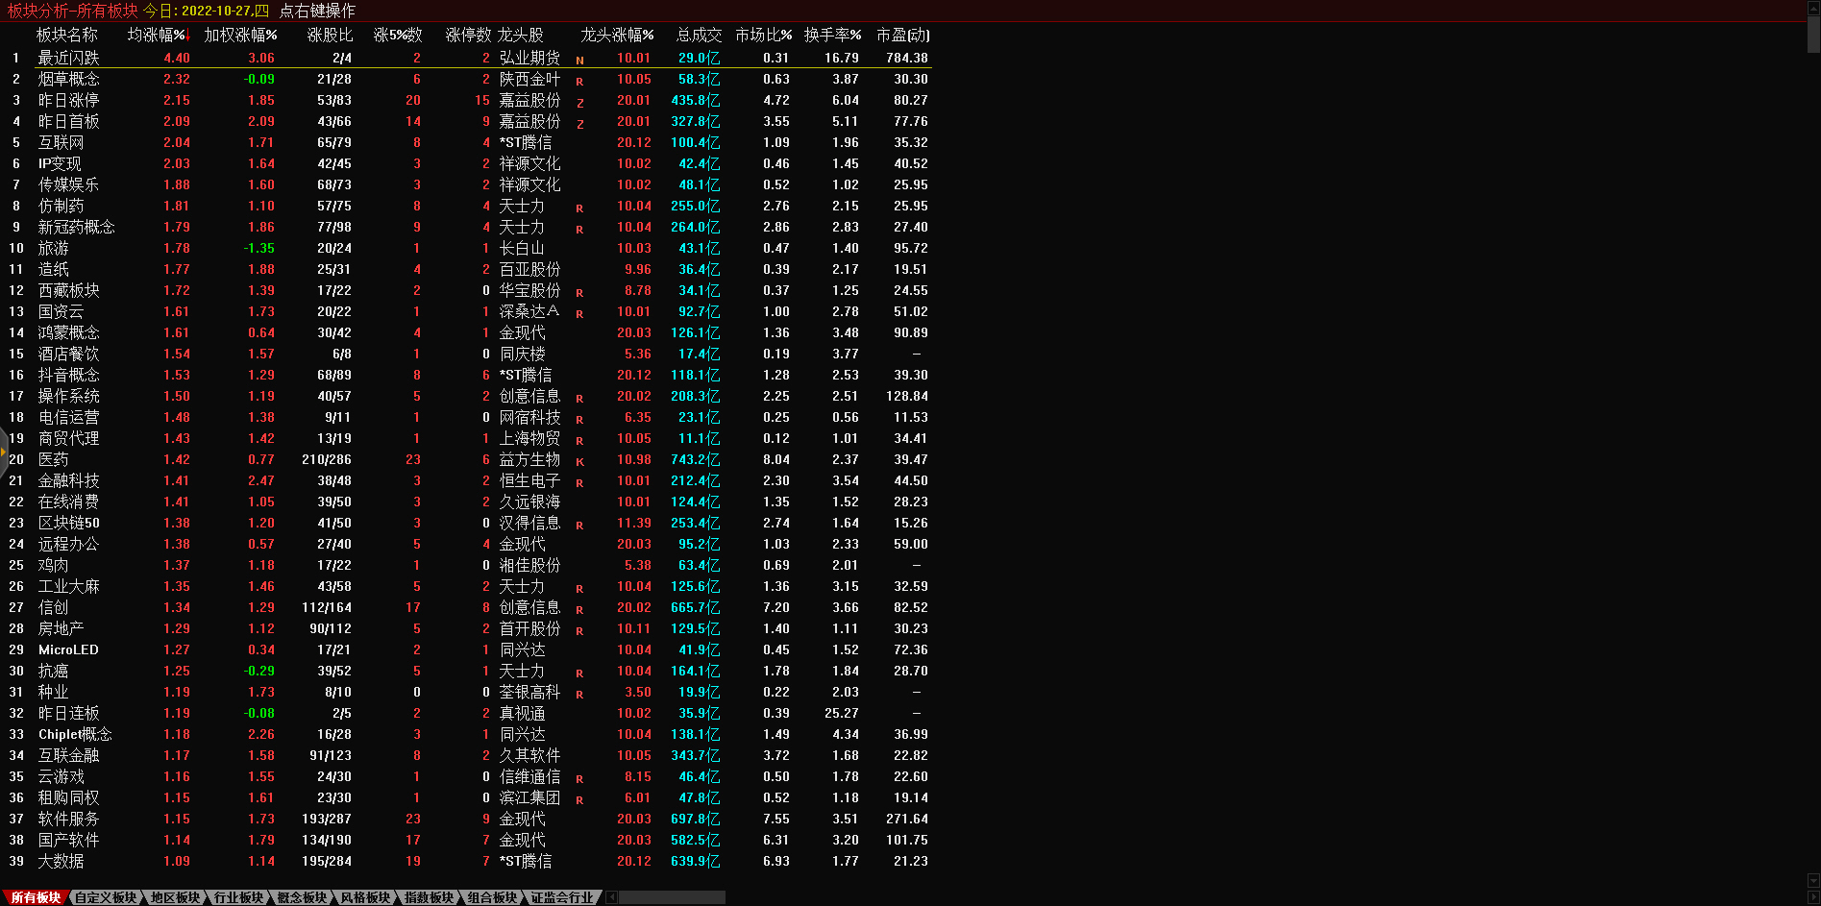Viewport: 1821px width, 906px height.
Task: Switch to the 行业板块 tab
Action: point(238,897)
